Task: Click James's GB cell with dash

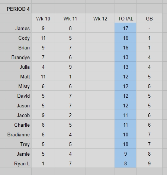Action: pos(149,28)
